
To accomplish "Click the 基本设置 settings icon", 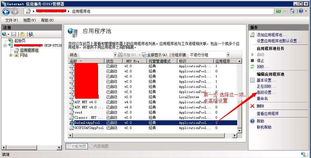I will (x=252, y=80).
